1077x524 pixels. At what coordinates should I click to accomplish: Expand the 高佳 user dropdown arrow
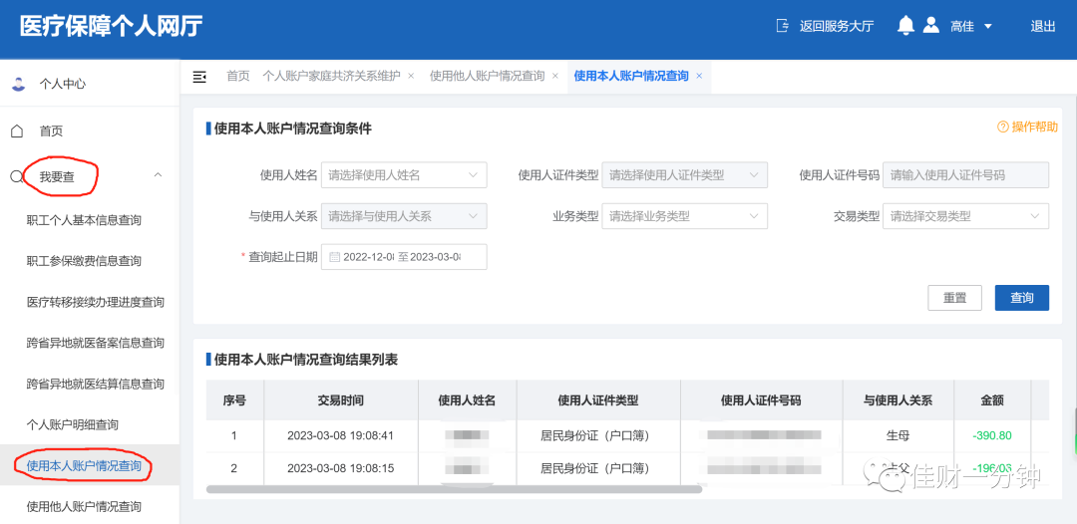[987, 27]
